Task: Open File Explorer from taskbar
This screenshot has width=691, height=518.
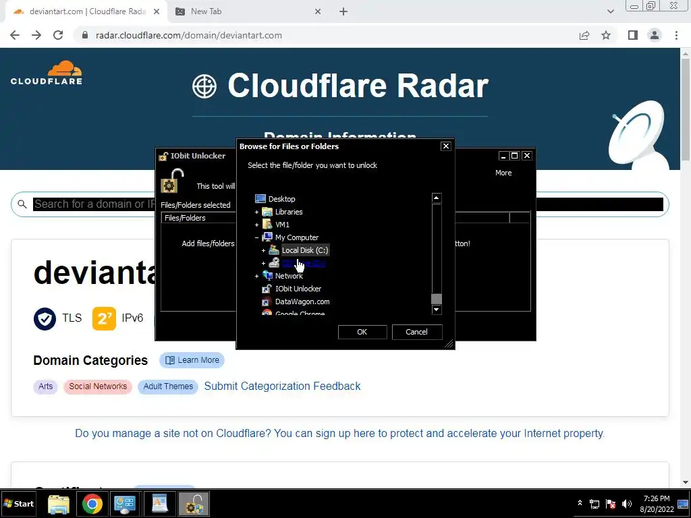Action: point(58,504)
